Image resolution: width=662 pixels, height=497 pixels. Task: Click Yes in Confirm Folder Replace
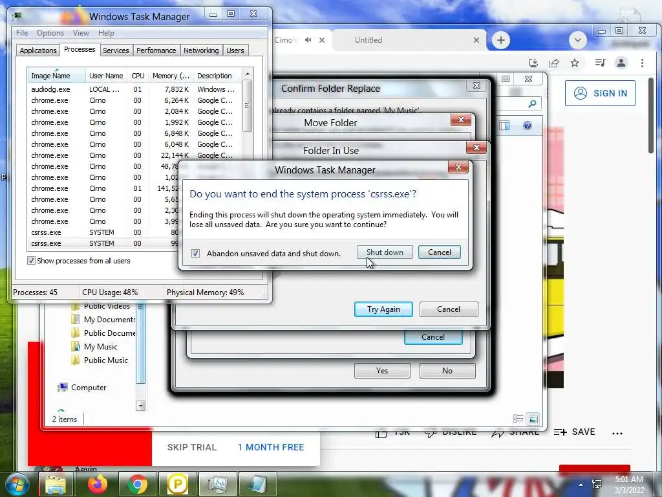(382, 371)
